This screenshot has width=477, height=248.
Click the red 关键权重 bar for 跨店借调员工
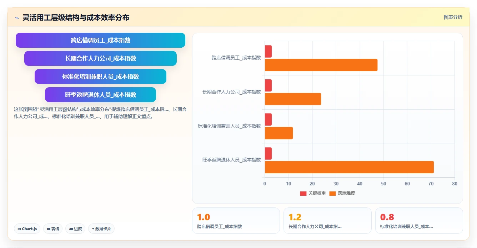(x=268, y=51)
